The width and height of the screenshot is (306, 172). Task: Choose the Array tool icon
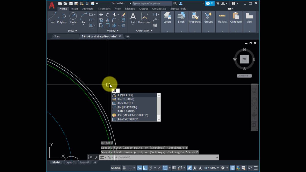click(x=114, y=25)
